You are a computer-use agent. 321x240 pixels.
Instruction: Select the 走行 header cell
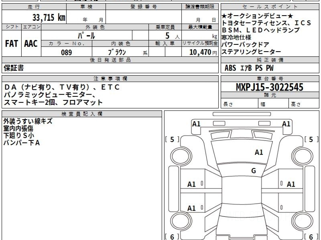click(x=34, y=7)
